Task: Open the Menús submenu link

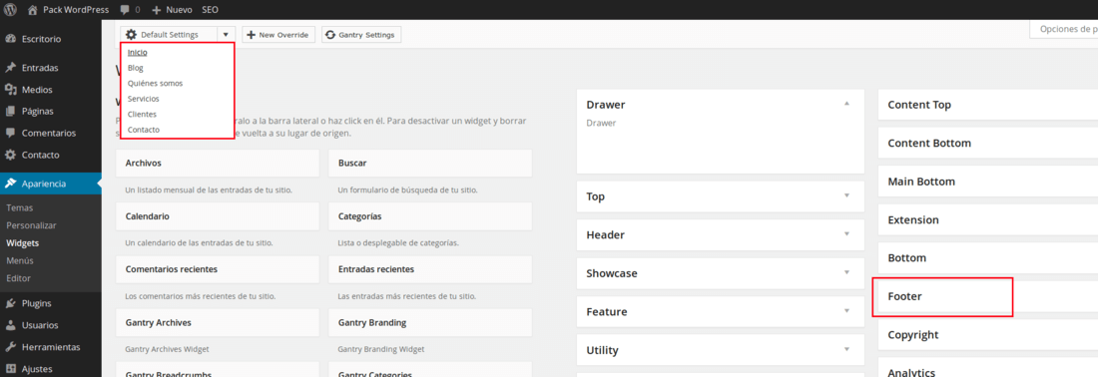Action: point(20,260)
